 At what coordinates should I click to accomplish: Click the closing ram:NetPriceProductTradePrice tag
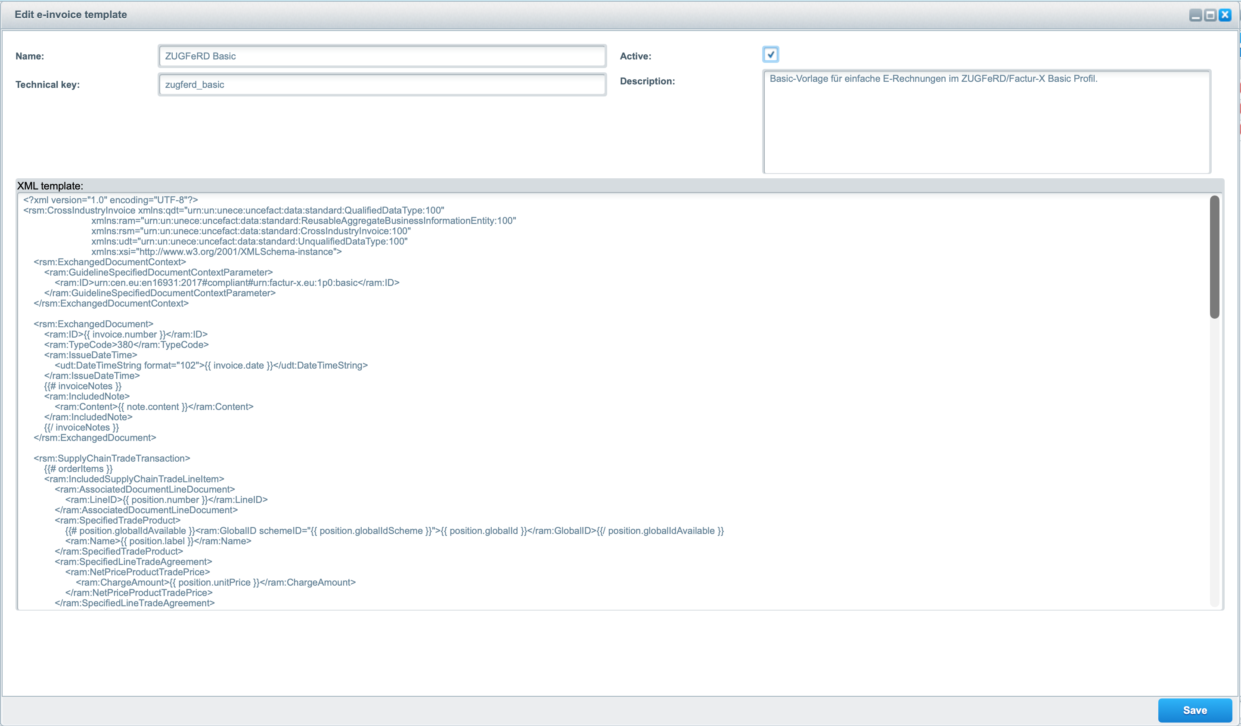pyautogui.click(x=139, y=593)
